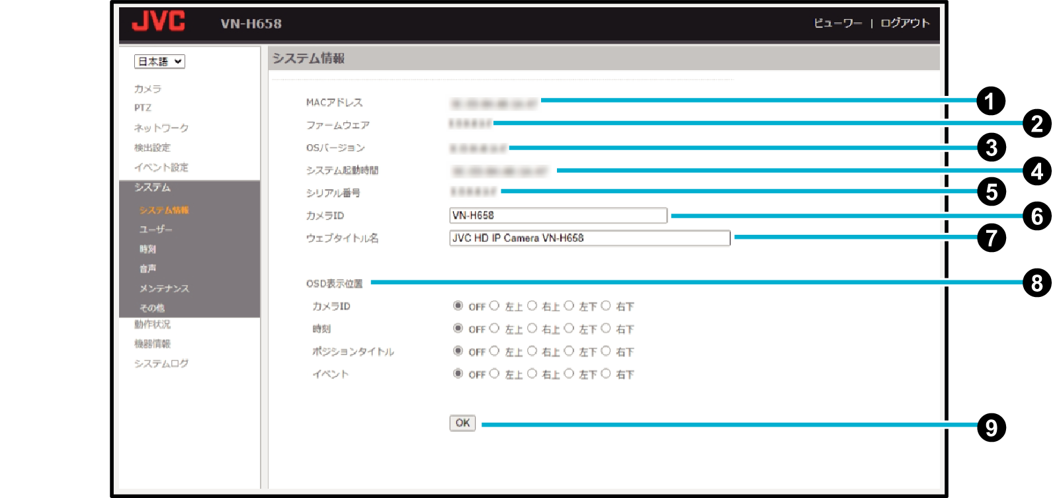Click the MACアドレス label
This screenshot has height=498, width=1057.
334,103
